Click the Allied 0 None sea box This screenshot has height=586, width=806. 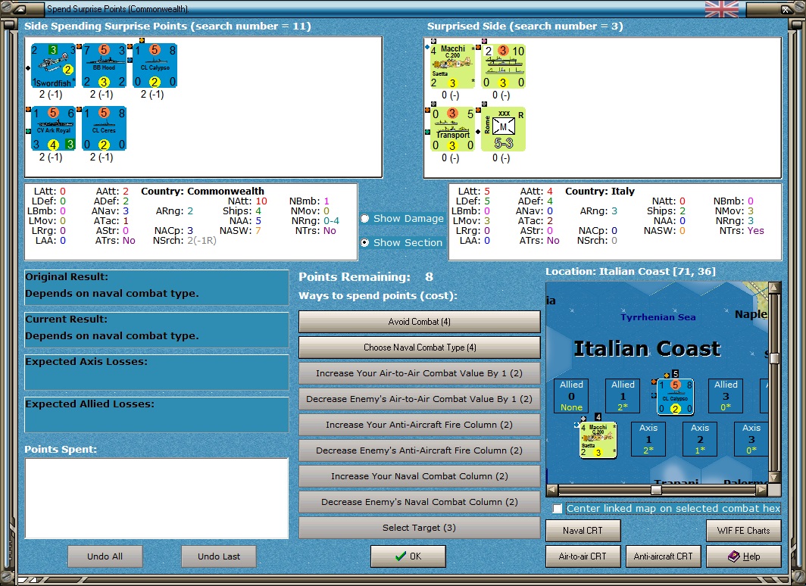[571, 395]
